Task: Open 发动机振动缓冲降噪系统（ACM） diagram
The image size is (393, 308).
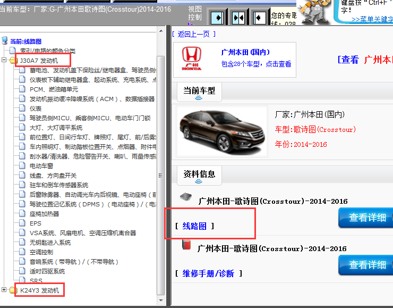Action: pos(92,99)
